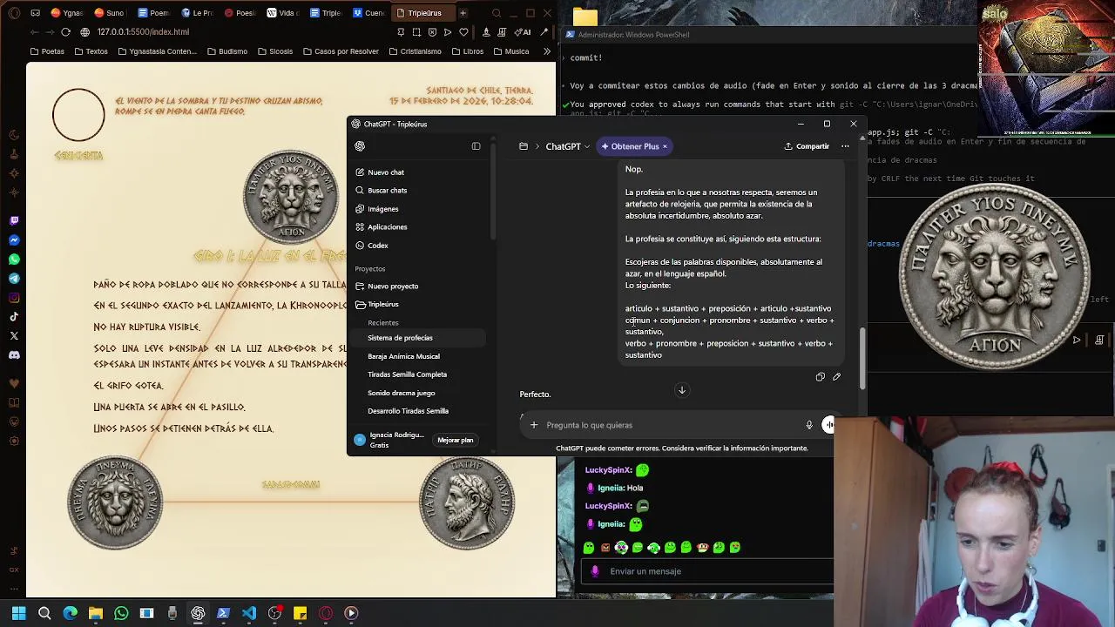
Task: Open TikTok from the browser sidebar
Action: [14, 317]
